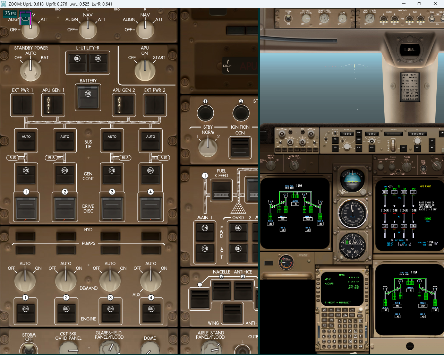Viewport: 444px width, 355px height.
Task: Push DRIVE DISC 2 guarded switch
Action: (65, 209)
